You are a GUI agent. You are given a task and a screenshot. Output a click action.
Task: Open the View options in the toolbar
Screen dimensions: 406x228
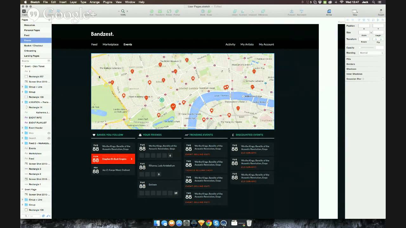pos(355,12)
